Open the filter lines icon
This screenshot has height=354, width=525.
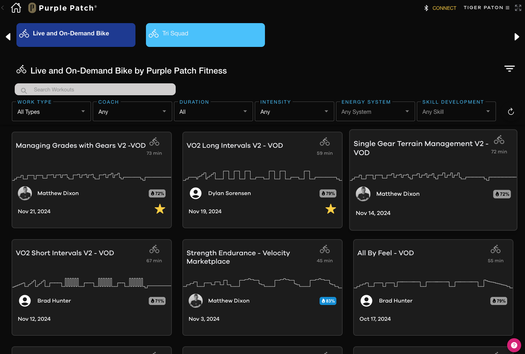[x=510, y=69]
